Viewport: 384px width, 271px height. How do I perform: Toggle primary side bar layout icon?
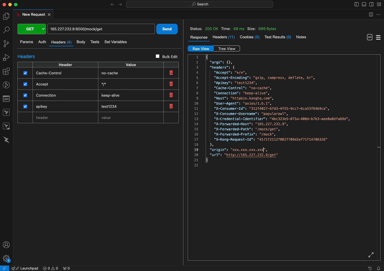click(x=357, y=4)
